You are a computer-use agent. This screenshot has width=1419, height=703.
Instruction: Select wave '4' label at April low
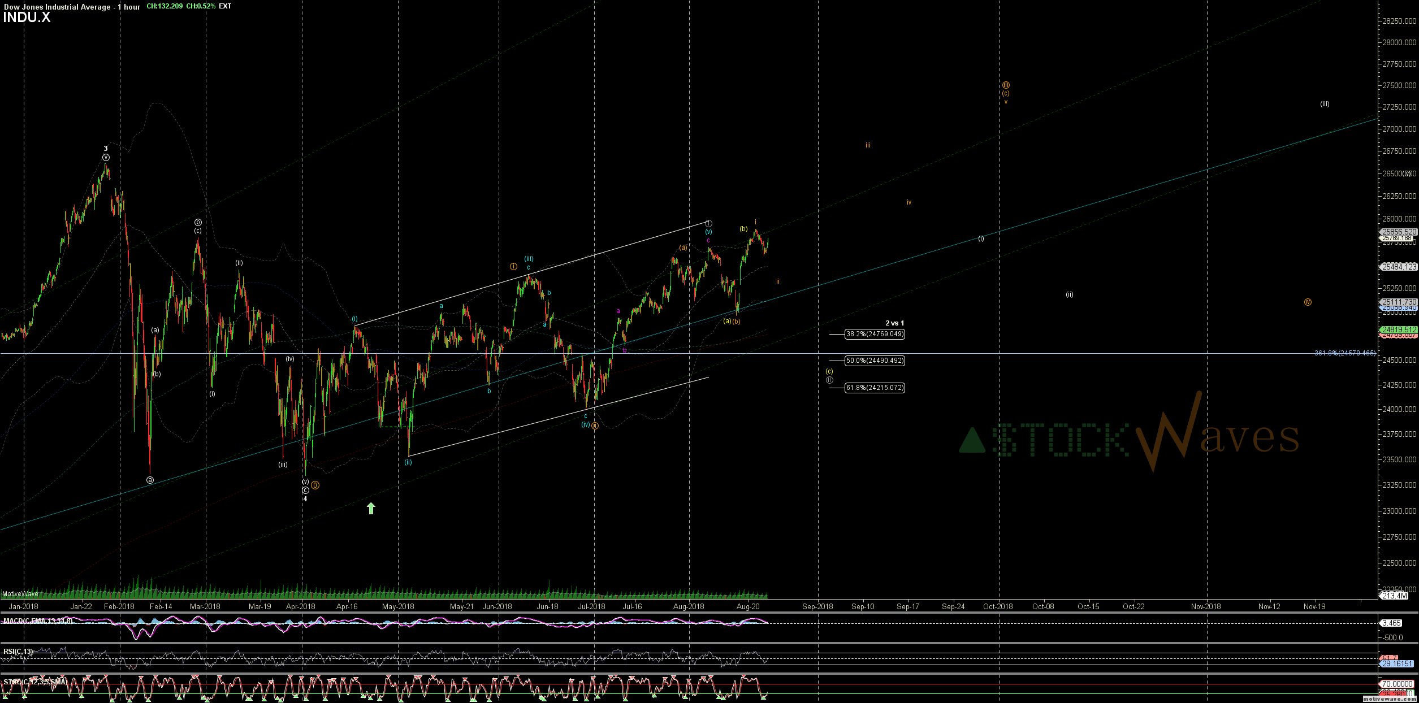pos(305,499)
